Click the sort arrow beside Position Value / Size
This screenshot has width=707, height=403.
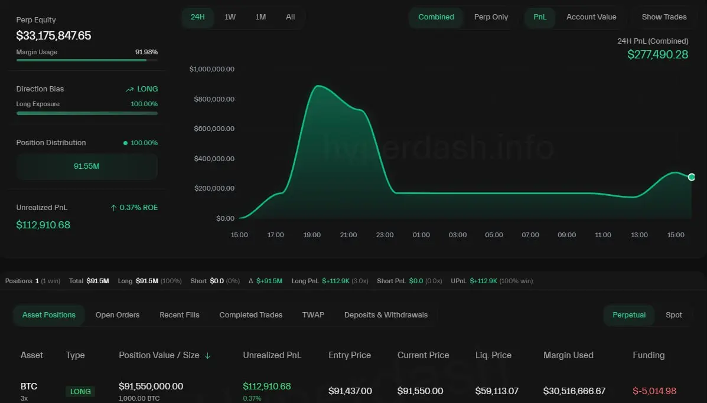207,356
